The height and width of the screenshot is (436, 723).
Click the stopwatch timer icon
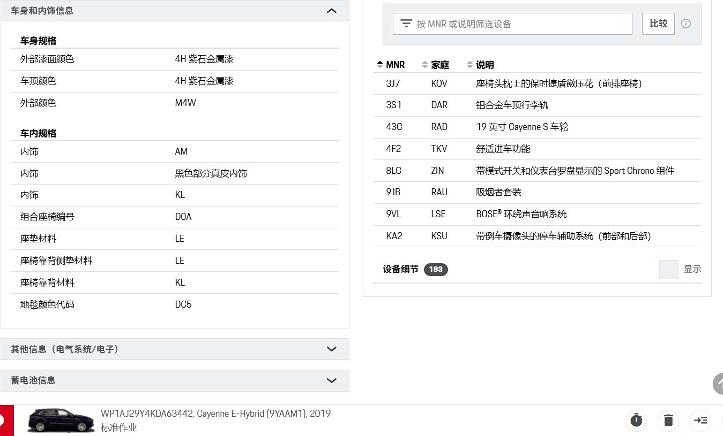tap(636, 420)
